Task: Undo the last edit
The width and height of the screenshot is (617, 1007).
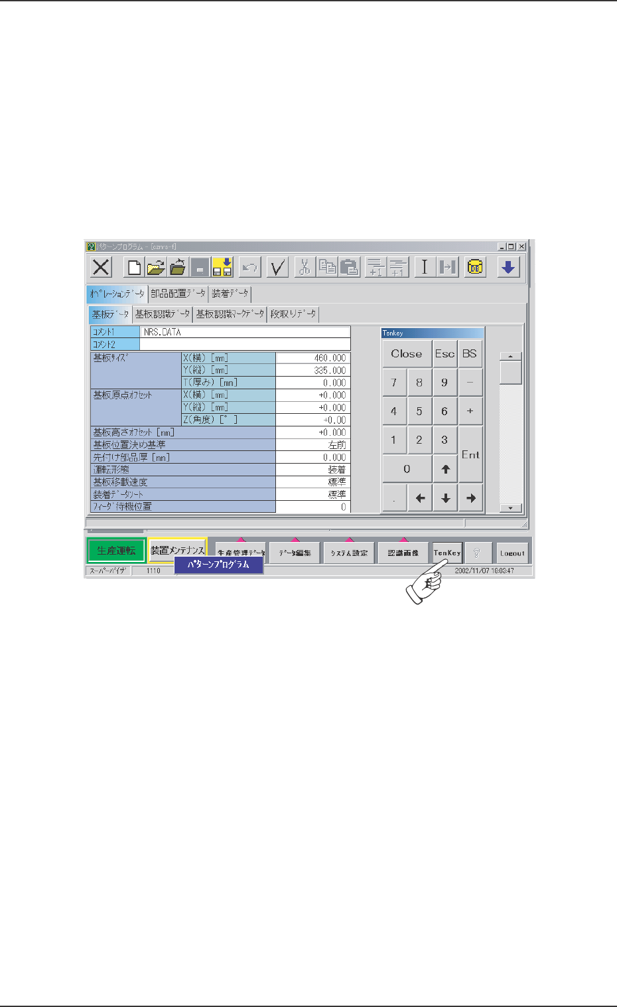Action: (x=249, y=268)
